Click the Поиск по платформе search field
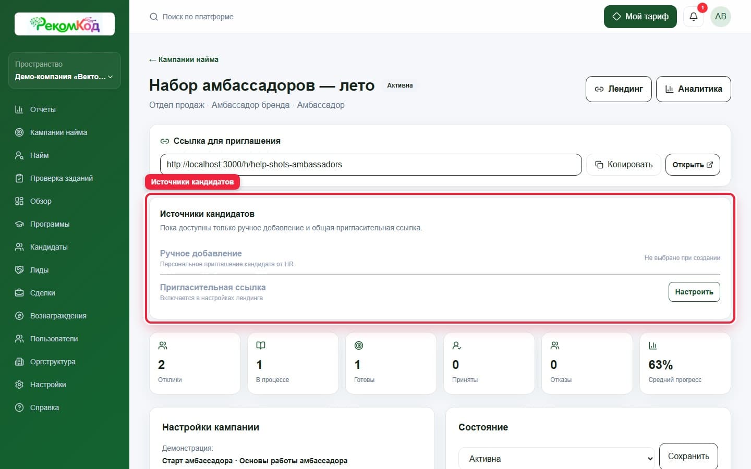Image resolution: width=751 pixels, height=469 pixels. pyautogui.click(x=198, y=17)
